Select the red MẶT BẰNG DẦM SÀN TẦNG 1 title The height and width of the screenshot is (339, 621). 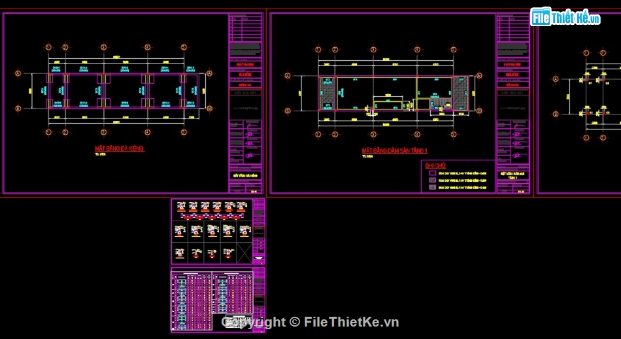[394, 151]
